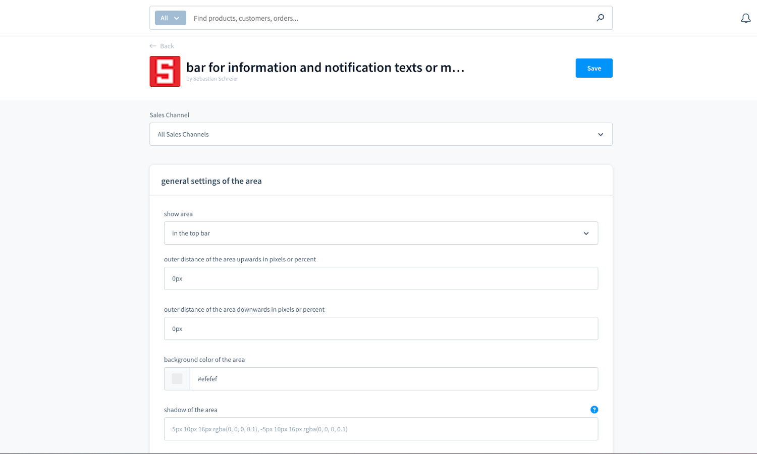The height and width of the screenshot is (454, 757).
Task: Click the #efefef color value field
Action: (x=394, y=378)
